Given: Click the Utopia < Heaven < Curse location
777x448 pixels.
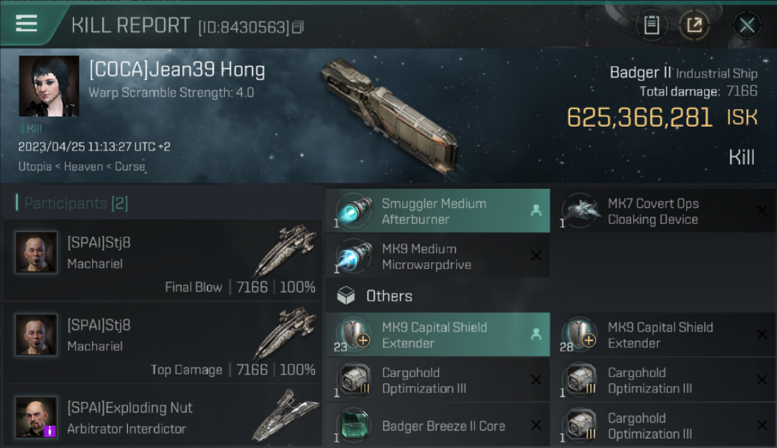Looking at the screenshot, I should click(82, 167).
